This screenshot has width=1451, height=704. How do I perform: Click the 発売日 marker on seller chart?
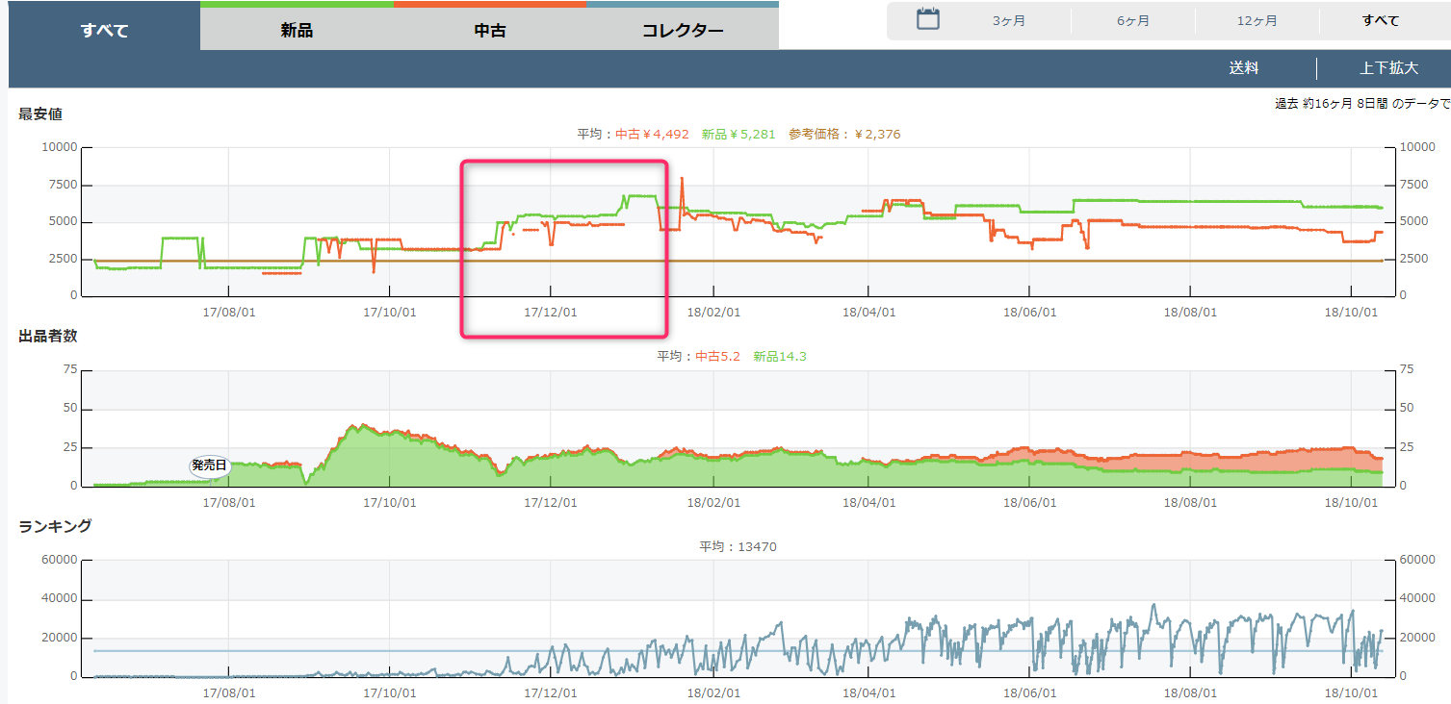coord(209,465)
